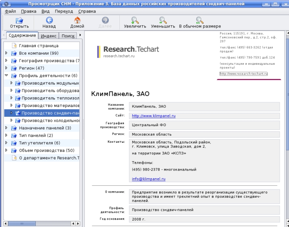289x227 pixels.
Task: Click folder icon of Объем производства (50)
Action: [x=14, y=150]
